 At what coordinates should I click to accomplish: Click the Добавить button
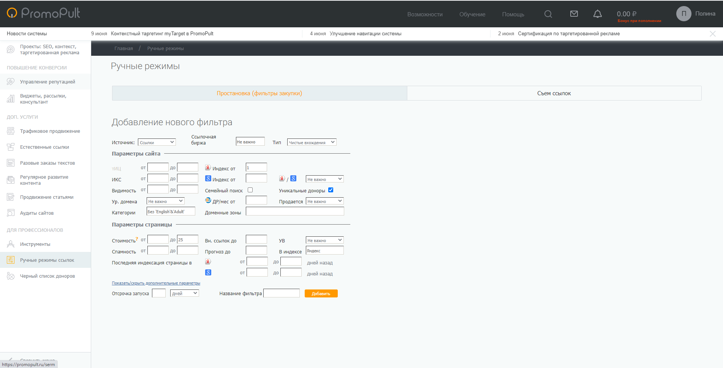[x=321, y=294]
